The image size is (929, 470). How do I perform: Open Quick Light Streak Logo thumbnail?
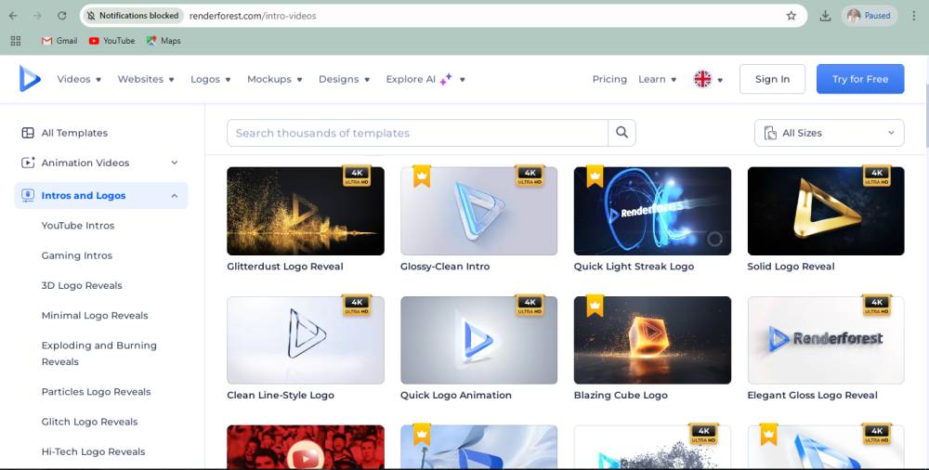[x=652, y=211]
